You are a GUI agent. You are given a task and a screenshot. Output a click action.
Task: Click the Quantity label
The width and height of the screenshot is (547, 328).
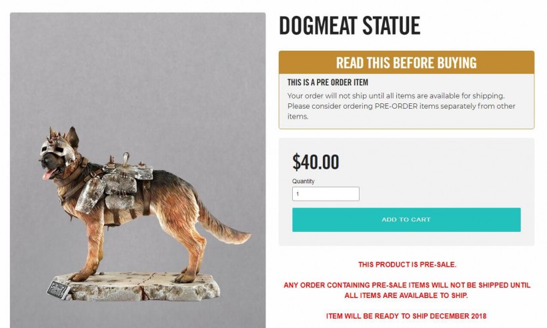303,181
